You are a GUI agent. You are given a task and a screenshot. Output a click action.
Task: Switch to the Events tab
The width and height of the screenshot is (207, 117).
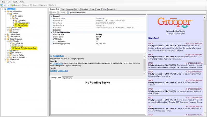tap(63, 9)
